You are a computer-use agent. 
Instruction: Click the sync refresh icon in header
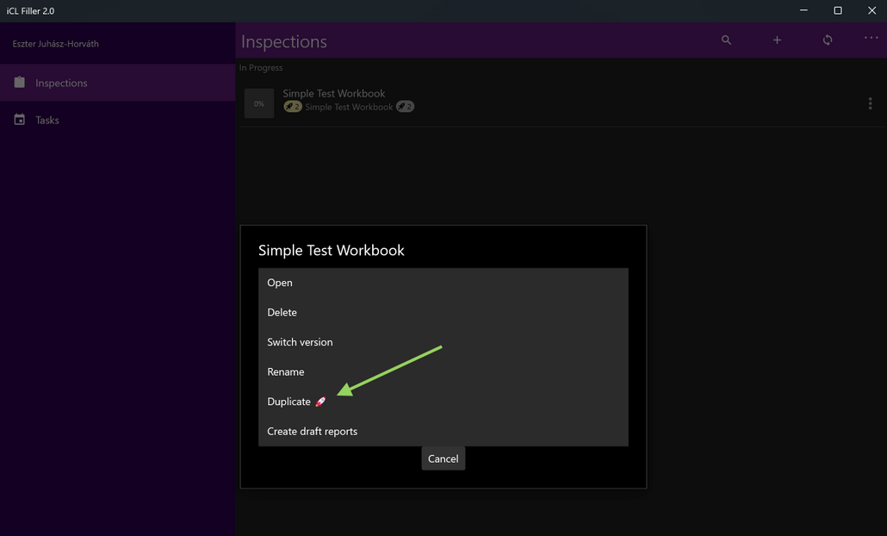coord(828,41)
